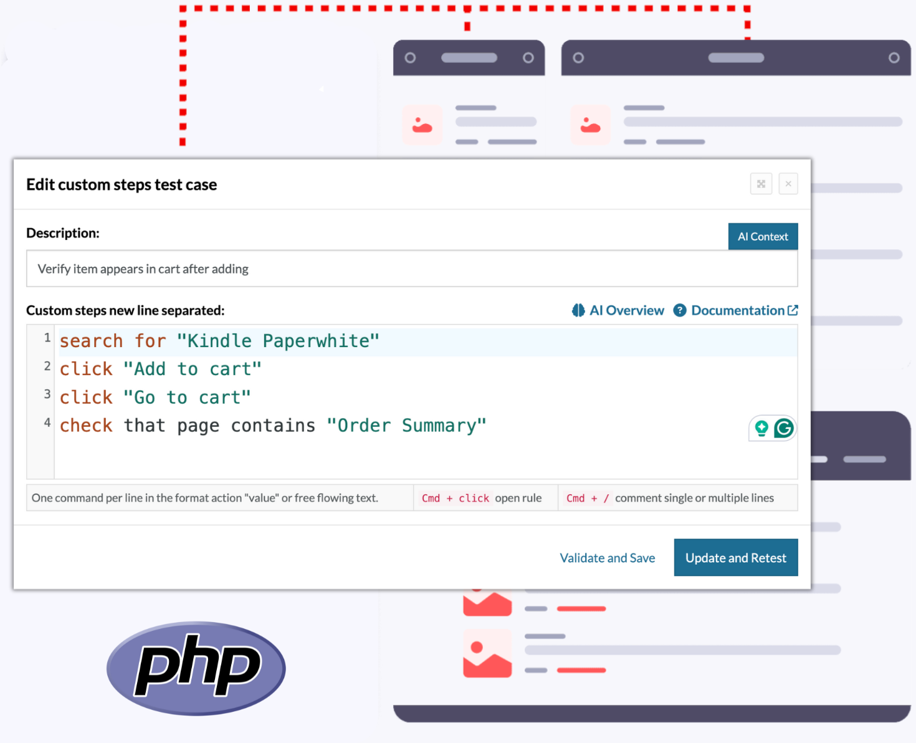Click Update and Retest button
916x743 pixels.
(736, 557)
